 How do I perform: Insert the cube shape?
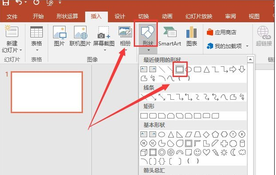[144, 152]
